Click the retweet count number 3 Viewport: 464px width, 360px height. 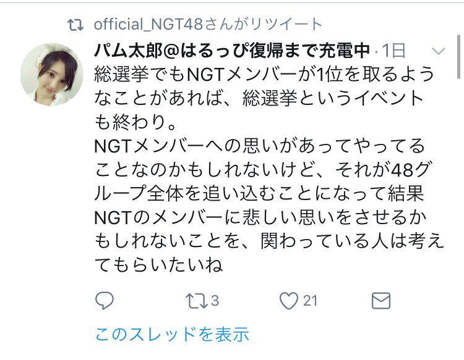point(215,301)
